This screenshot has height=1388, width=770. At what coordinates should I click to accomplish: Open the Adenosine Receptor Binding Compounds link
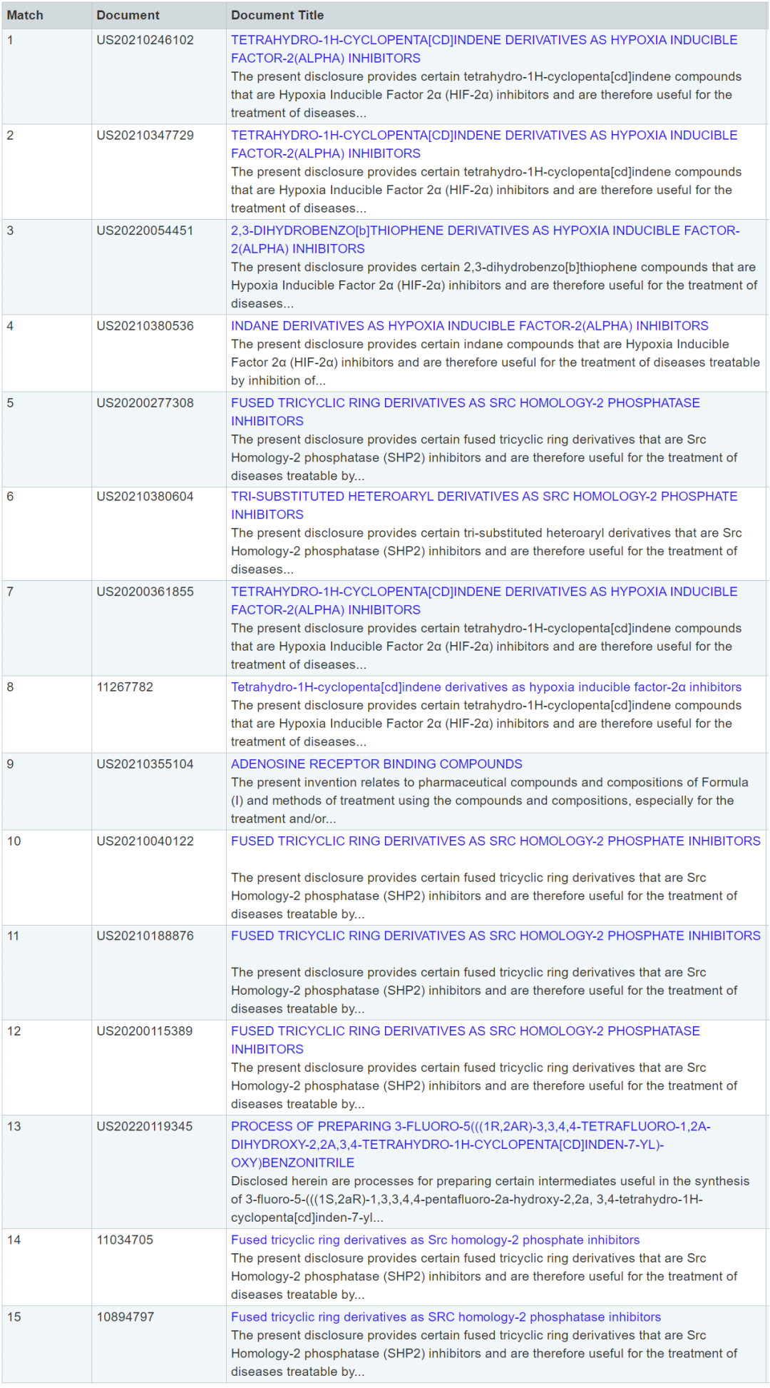[x=376, y=764]
